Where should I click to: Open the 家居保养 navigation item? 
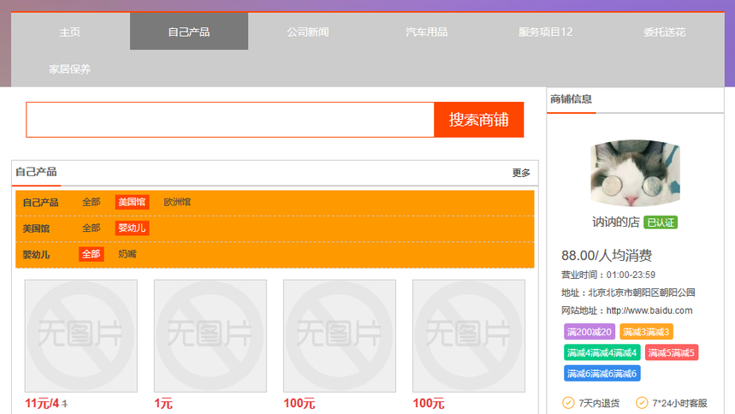70,69
